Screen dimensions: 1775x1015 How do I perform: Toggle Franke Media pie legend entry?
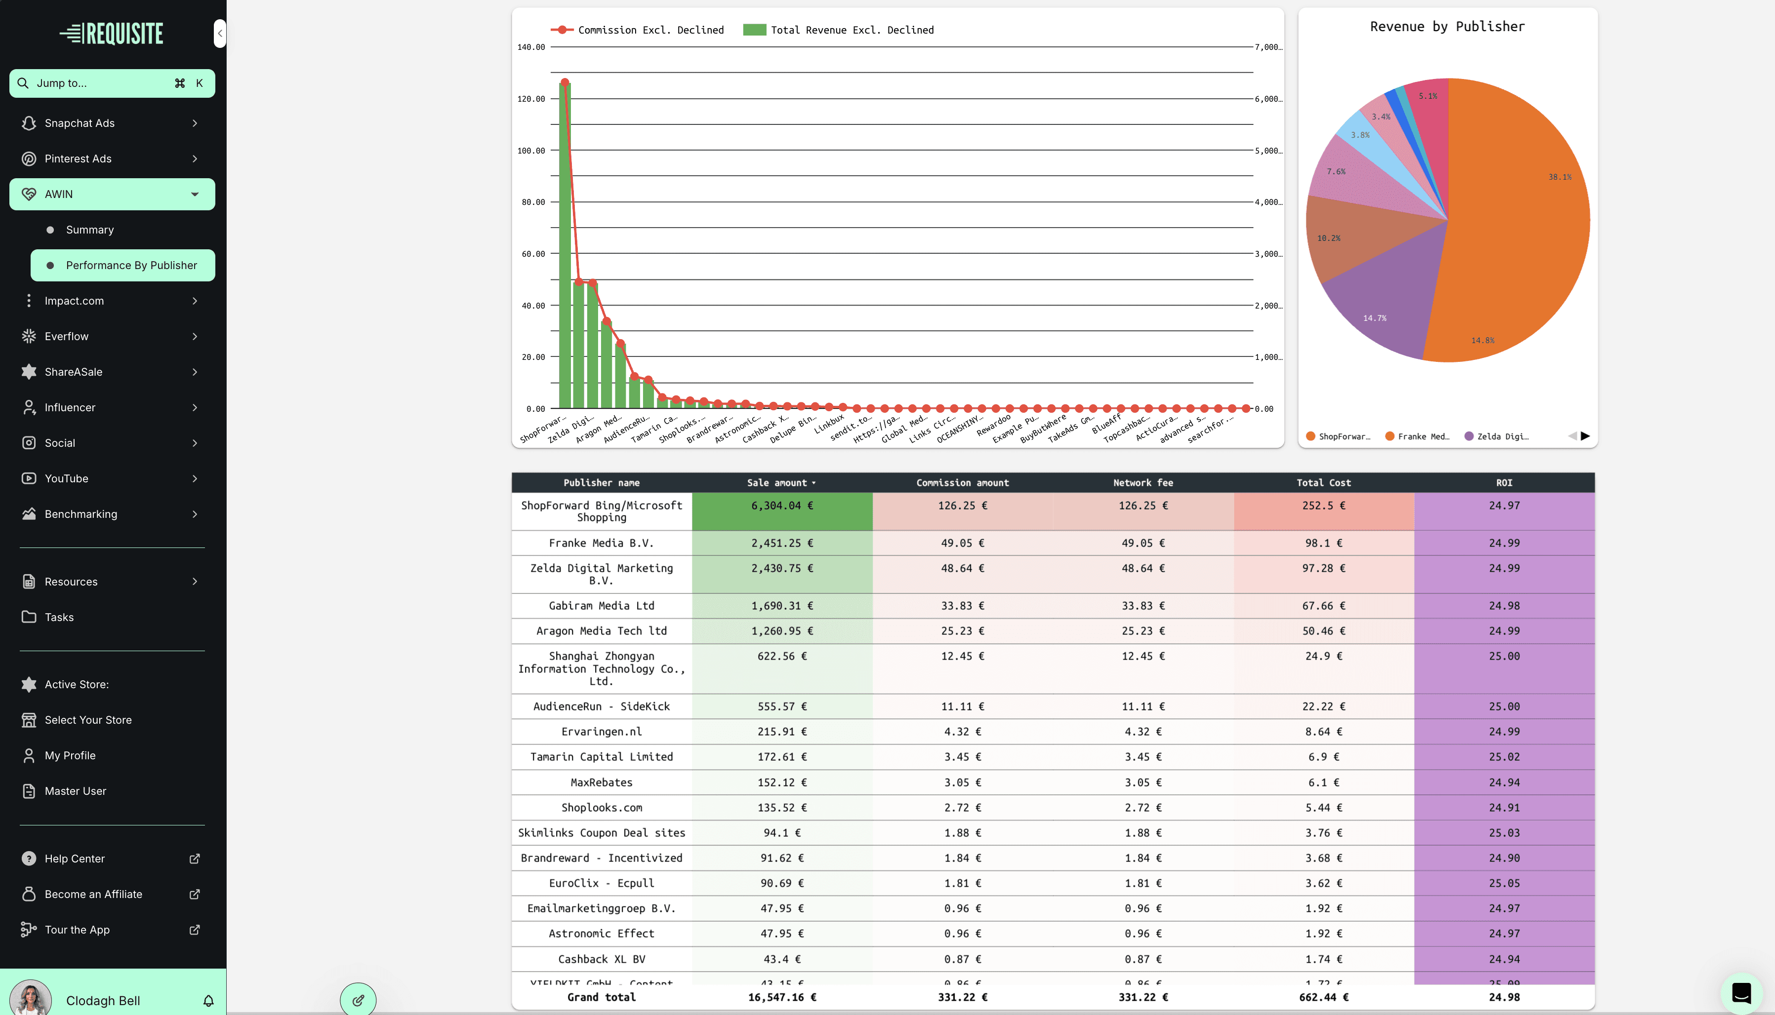pos(1417,436)
